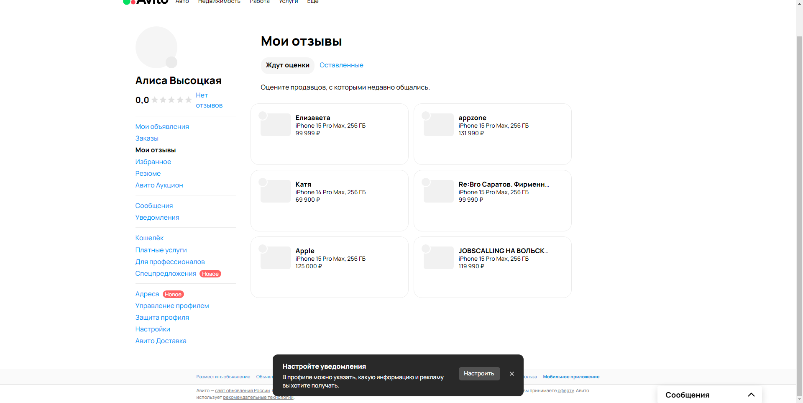Open the Работа menu item

(x=259, y=2)
